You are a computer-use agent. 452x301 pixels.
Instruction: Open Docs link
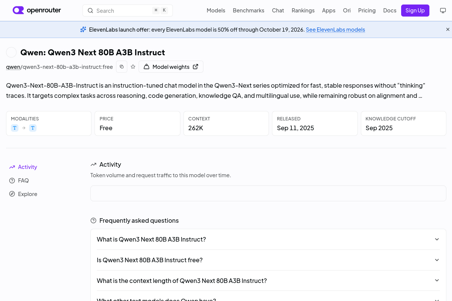(389, 11)
